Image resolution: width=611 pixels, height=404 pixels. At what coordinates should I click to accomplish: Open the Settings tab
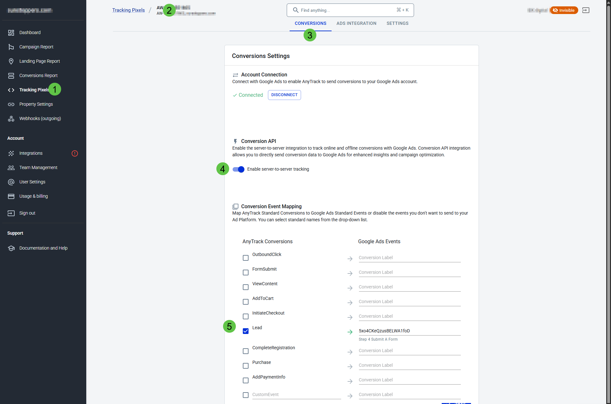(x=397, y=23)
